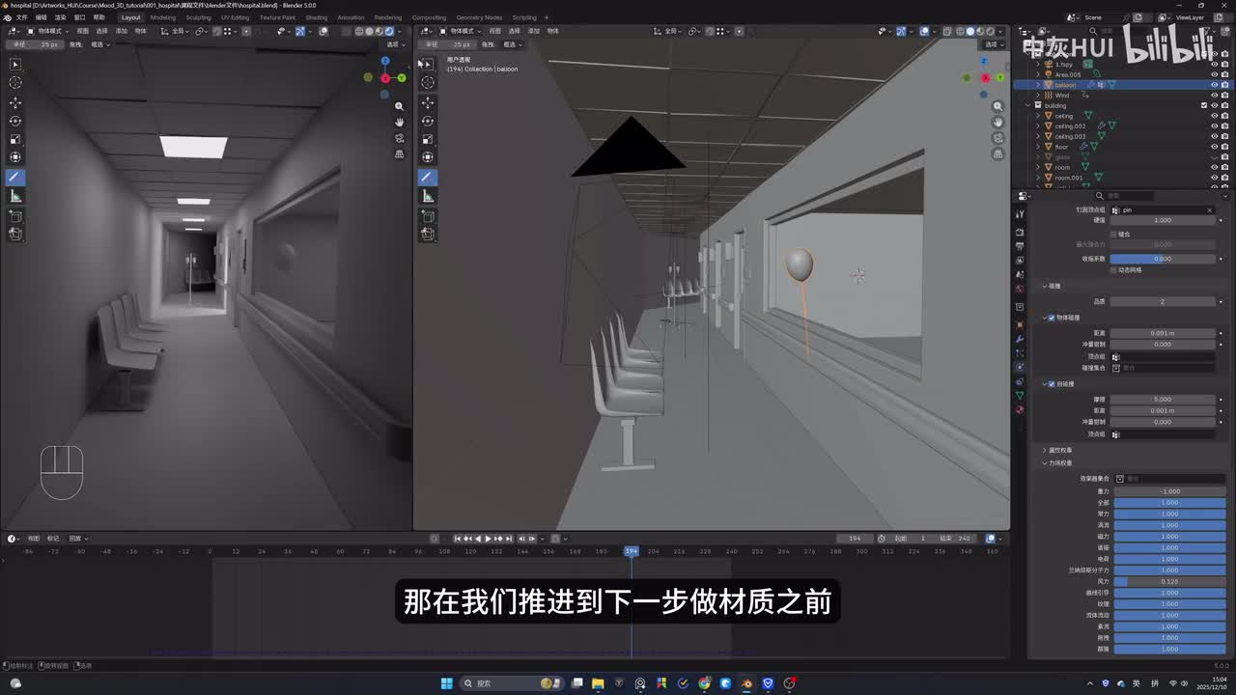
Task: Select rendered viewport shading in left viewport header
Action: click(389, 31)
